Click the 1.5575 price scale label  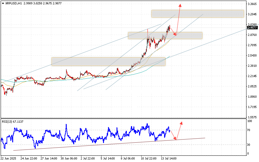[252, 117]
